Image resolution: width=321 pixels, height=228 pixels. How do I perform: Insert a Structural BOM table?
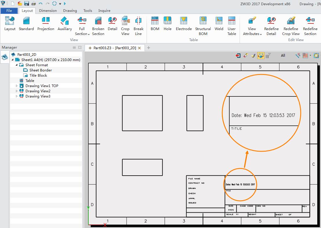(x=203, y=21)
